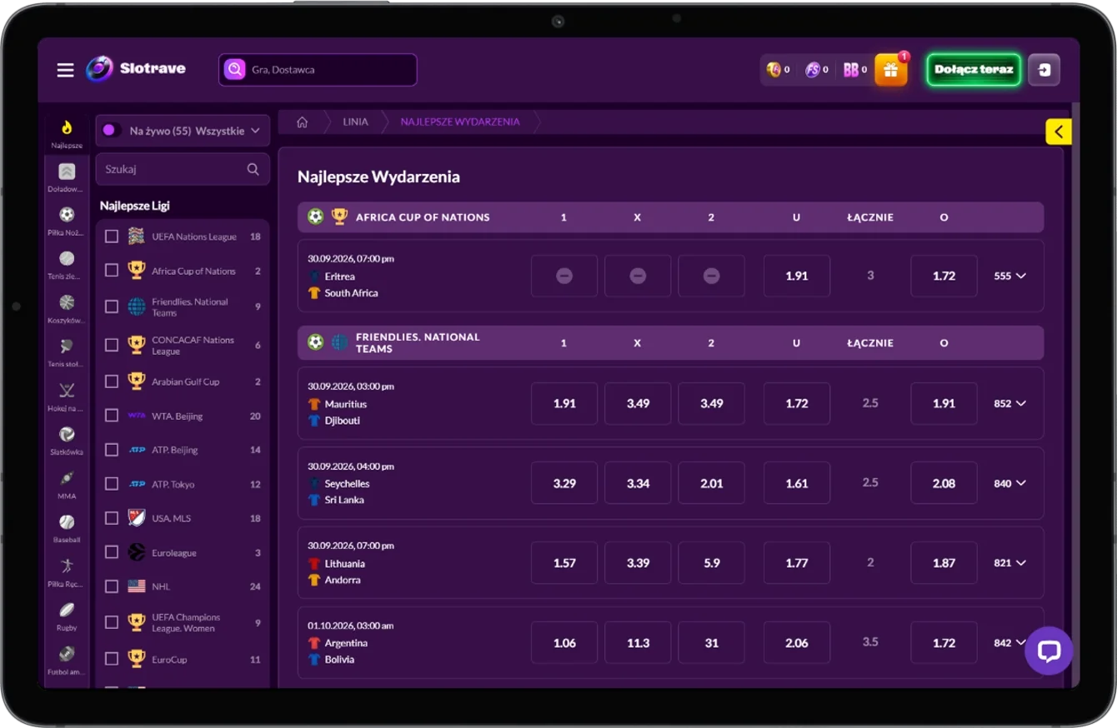Click the Gra, Dostawca search field
1117x728 pixels.
point(318,70)
